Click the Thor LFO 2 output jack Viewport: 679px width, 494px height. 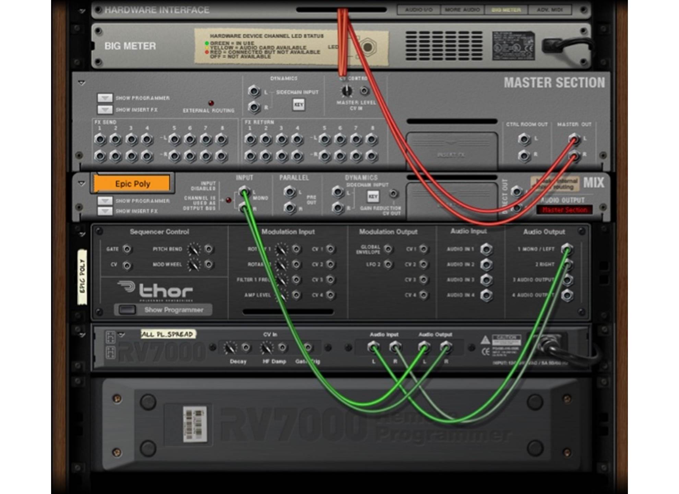(x=388, y=264)
